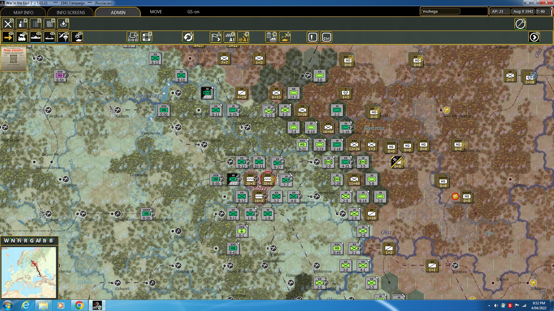554x311 pixels.
Task: Select the 0-42 HQ counter near Vereya
Action: click(233, 249)
